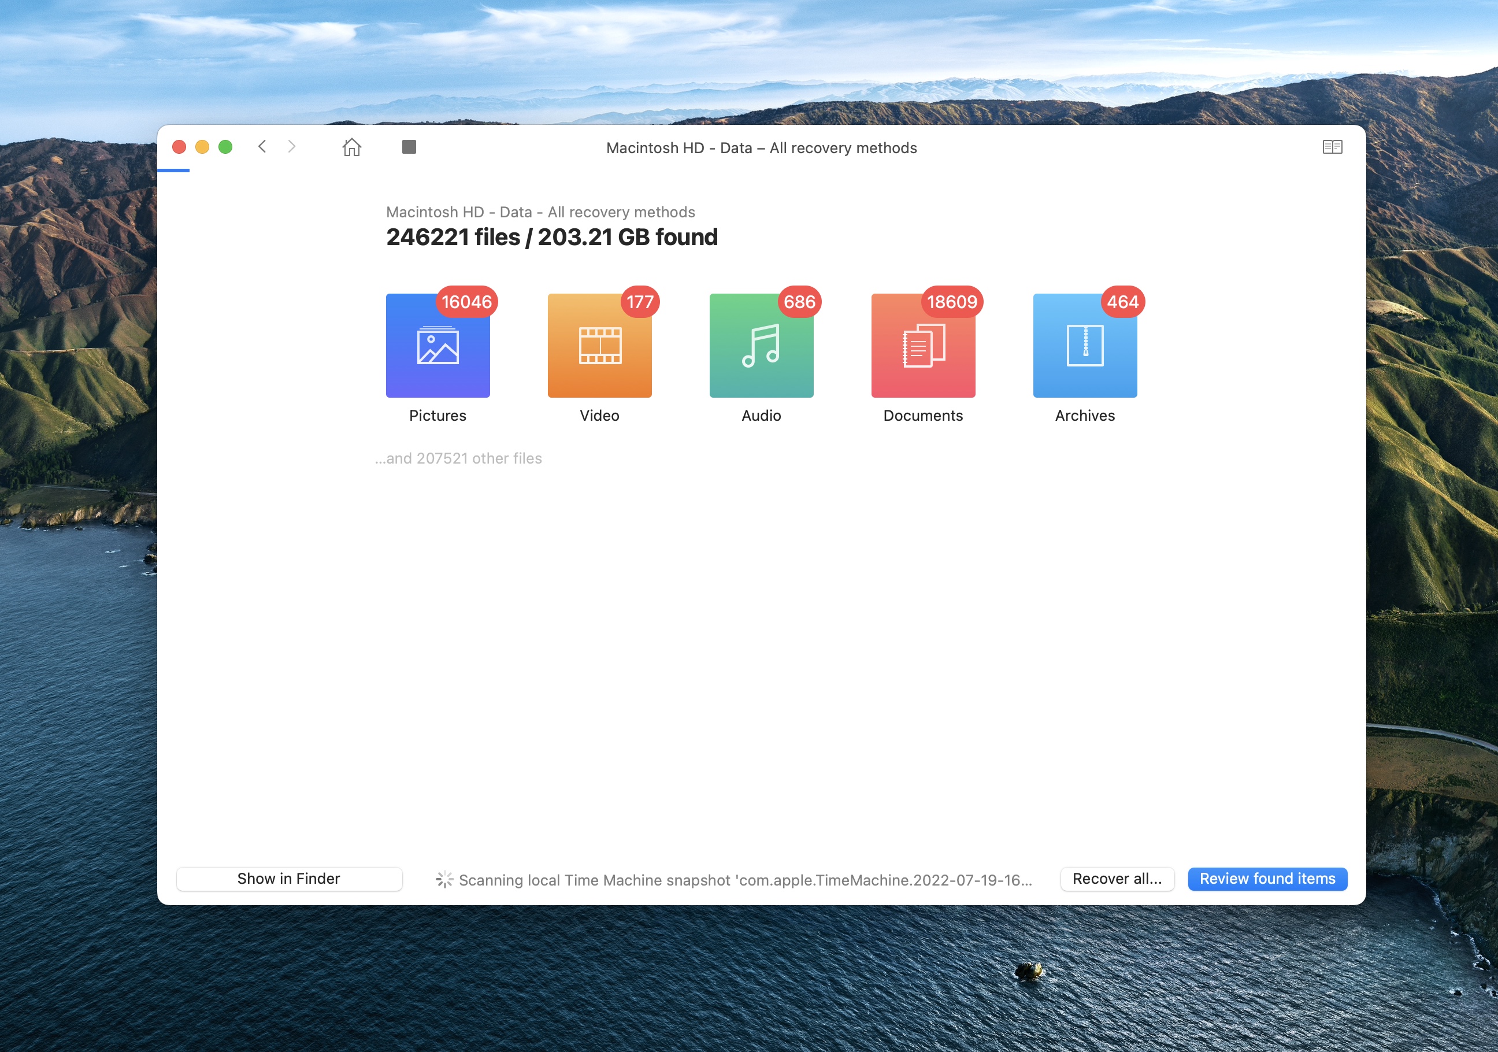Click the 18609 badge on Documents
The image size is (1498, 1052).
pyautogui.click(x=952, y=302)
